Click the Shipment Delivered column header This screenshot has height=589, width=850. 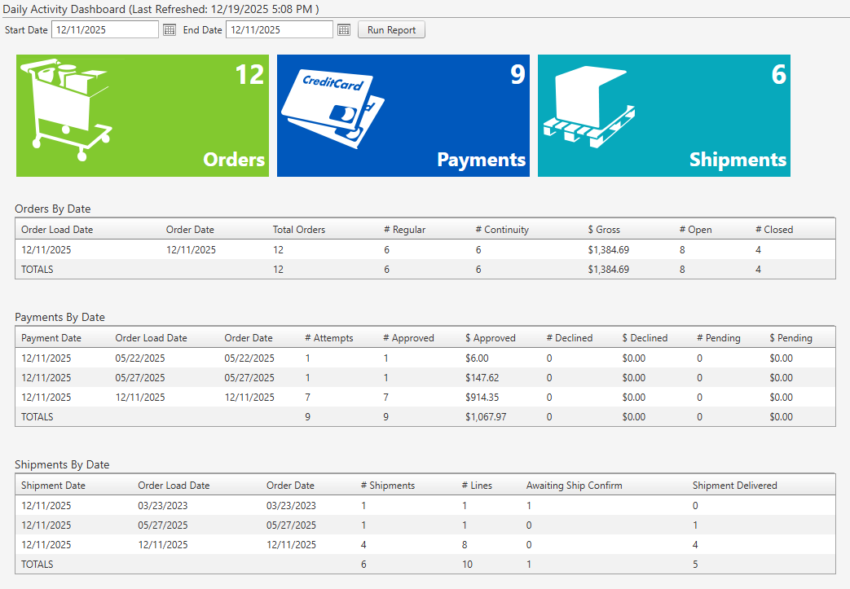coord(734,486)
